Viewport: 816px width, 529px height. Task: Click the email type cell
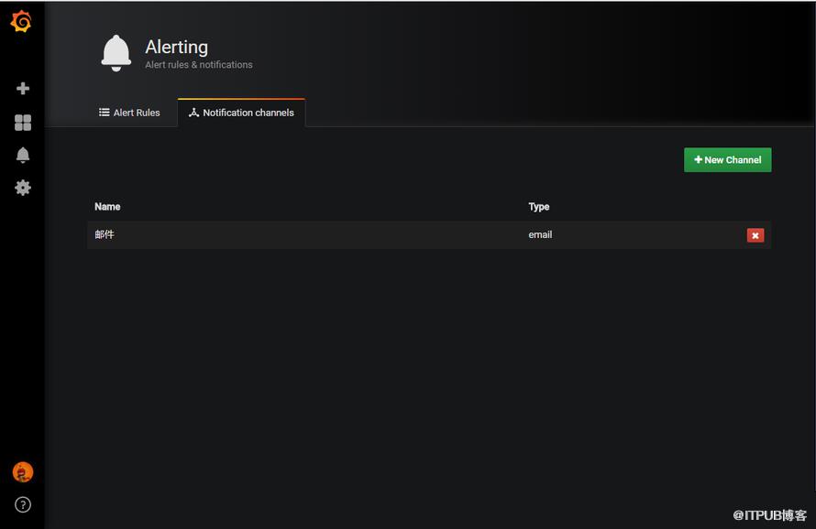tap(540, 235)
